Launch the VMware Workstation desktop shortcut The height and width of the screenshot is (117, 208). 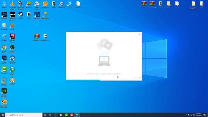click(x=4, y=82)
